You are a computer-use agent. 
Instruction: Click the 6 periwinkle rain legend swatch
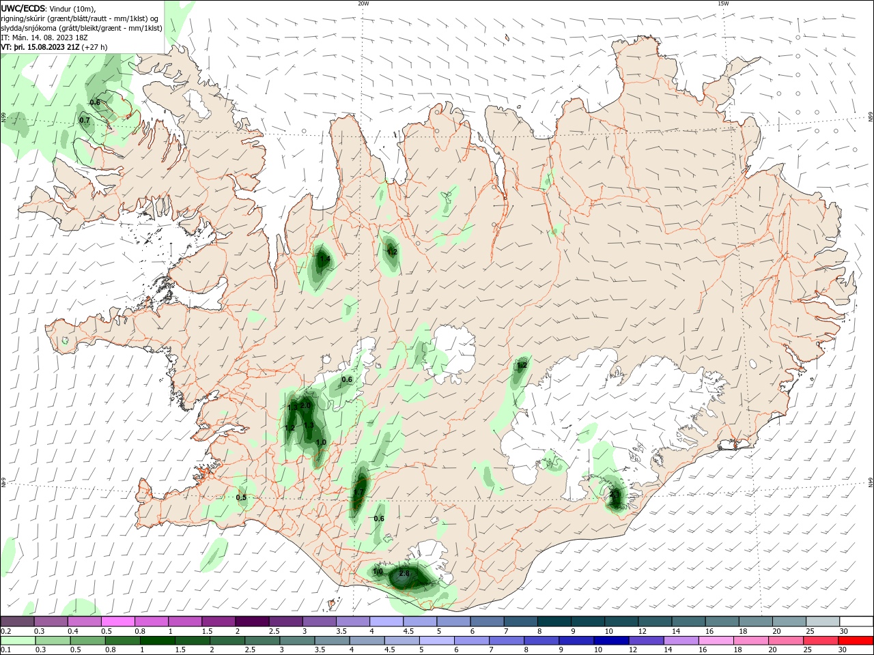[x=471, y=641]
